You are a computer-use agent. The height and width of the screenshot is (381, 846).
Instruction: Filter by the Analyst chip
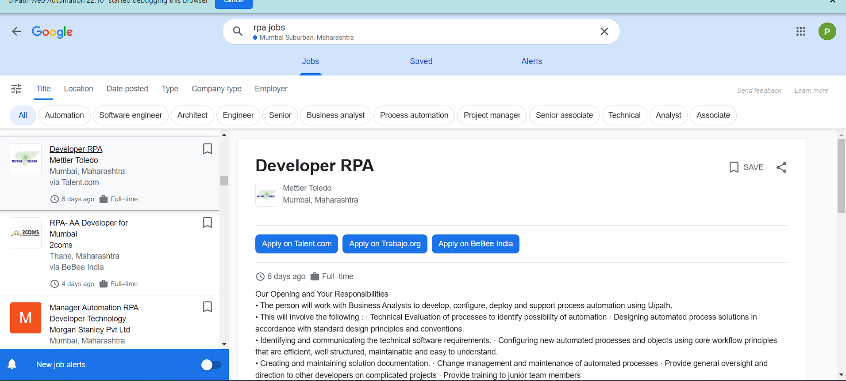(669, 115)
